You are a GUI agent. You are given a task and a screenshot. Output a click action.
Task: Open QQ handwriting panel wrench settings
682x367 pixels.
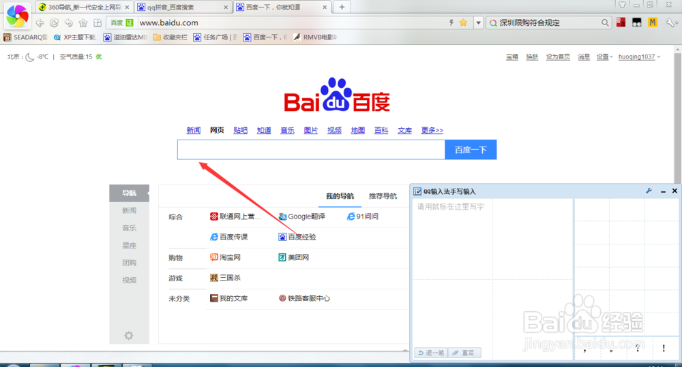(649, 191)
